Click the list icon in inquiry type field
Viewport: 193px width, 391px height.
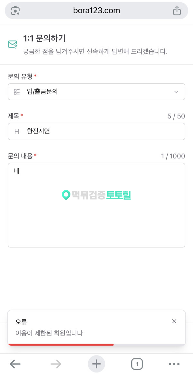pos(17,92)
